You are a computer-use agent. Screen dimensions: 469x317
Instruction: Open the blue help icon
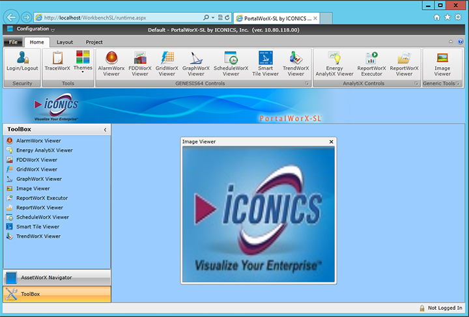(x=461, y=42)
